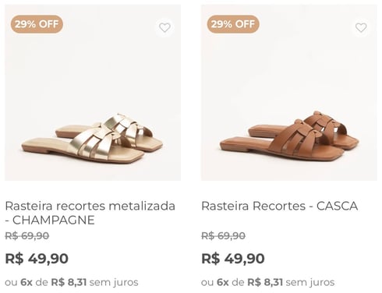Image resolution: width=382 pixels, height=293 pixels.
Task: Click the CASCA color name in title
Action: tap(337, 206)
